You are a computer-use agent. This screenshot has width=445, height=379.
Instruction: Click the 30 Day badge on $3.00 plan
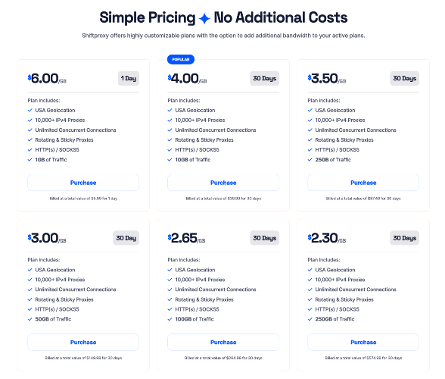[x=126, y=238]
